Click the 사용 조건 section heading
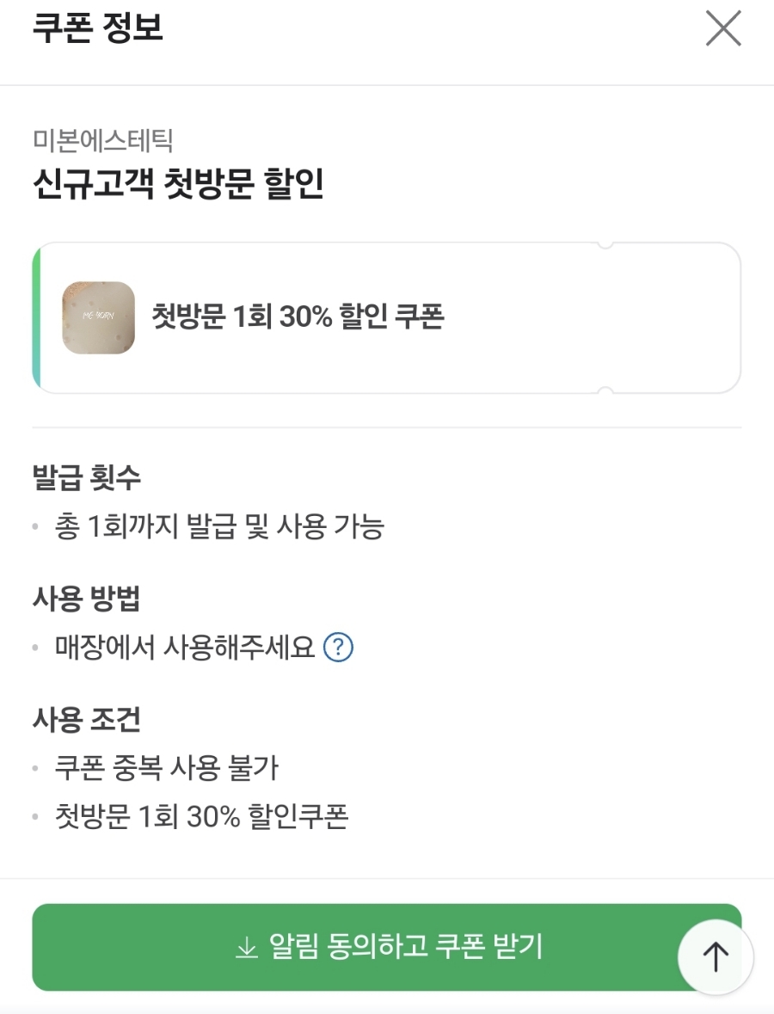This screenshot has height=1014, width=774. pyautogui.click(x=86, y=719)
